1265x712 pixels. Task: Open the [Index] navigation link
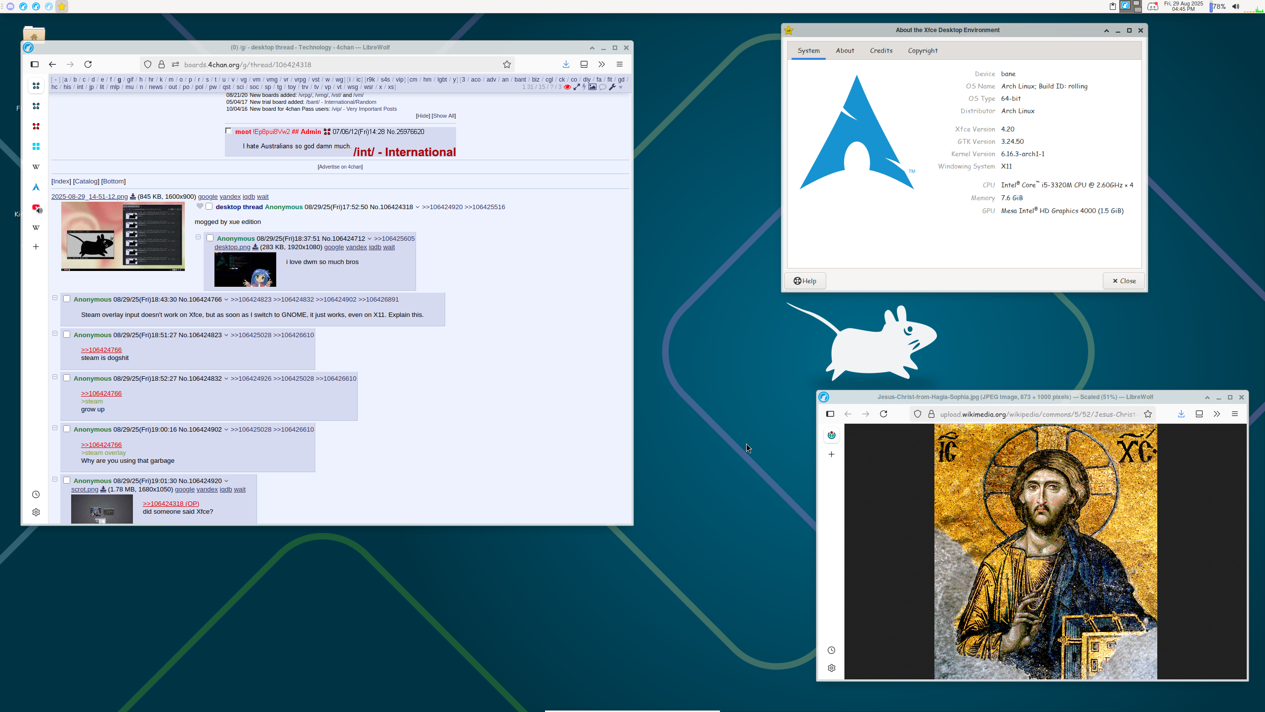point(61,181)
